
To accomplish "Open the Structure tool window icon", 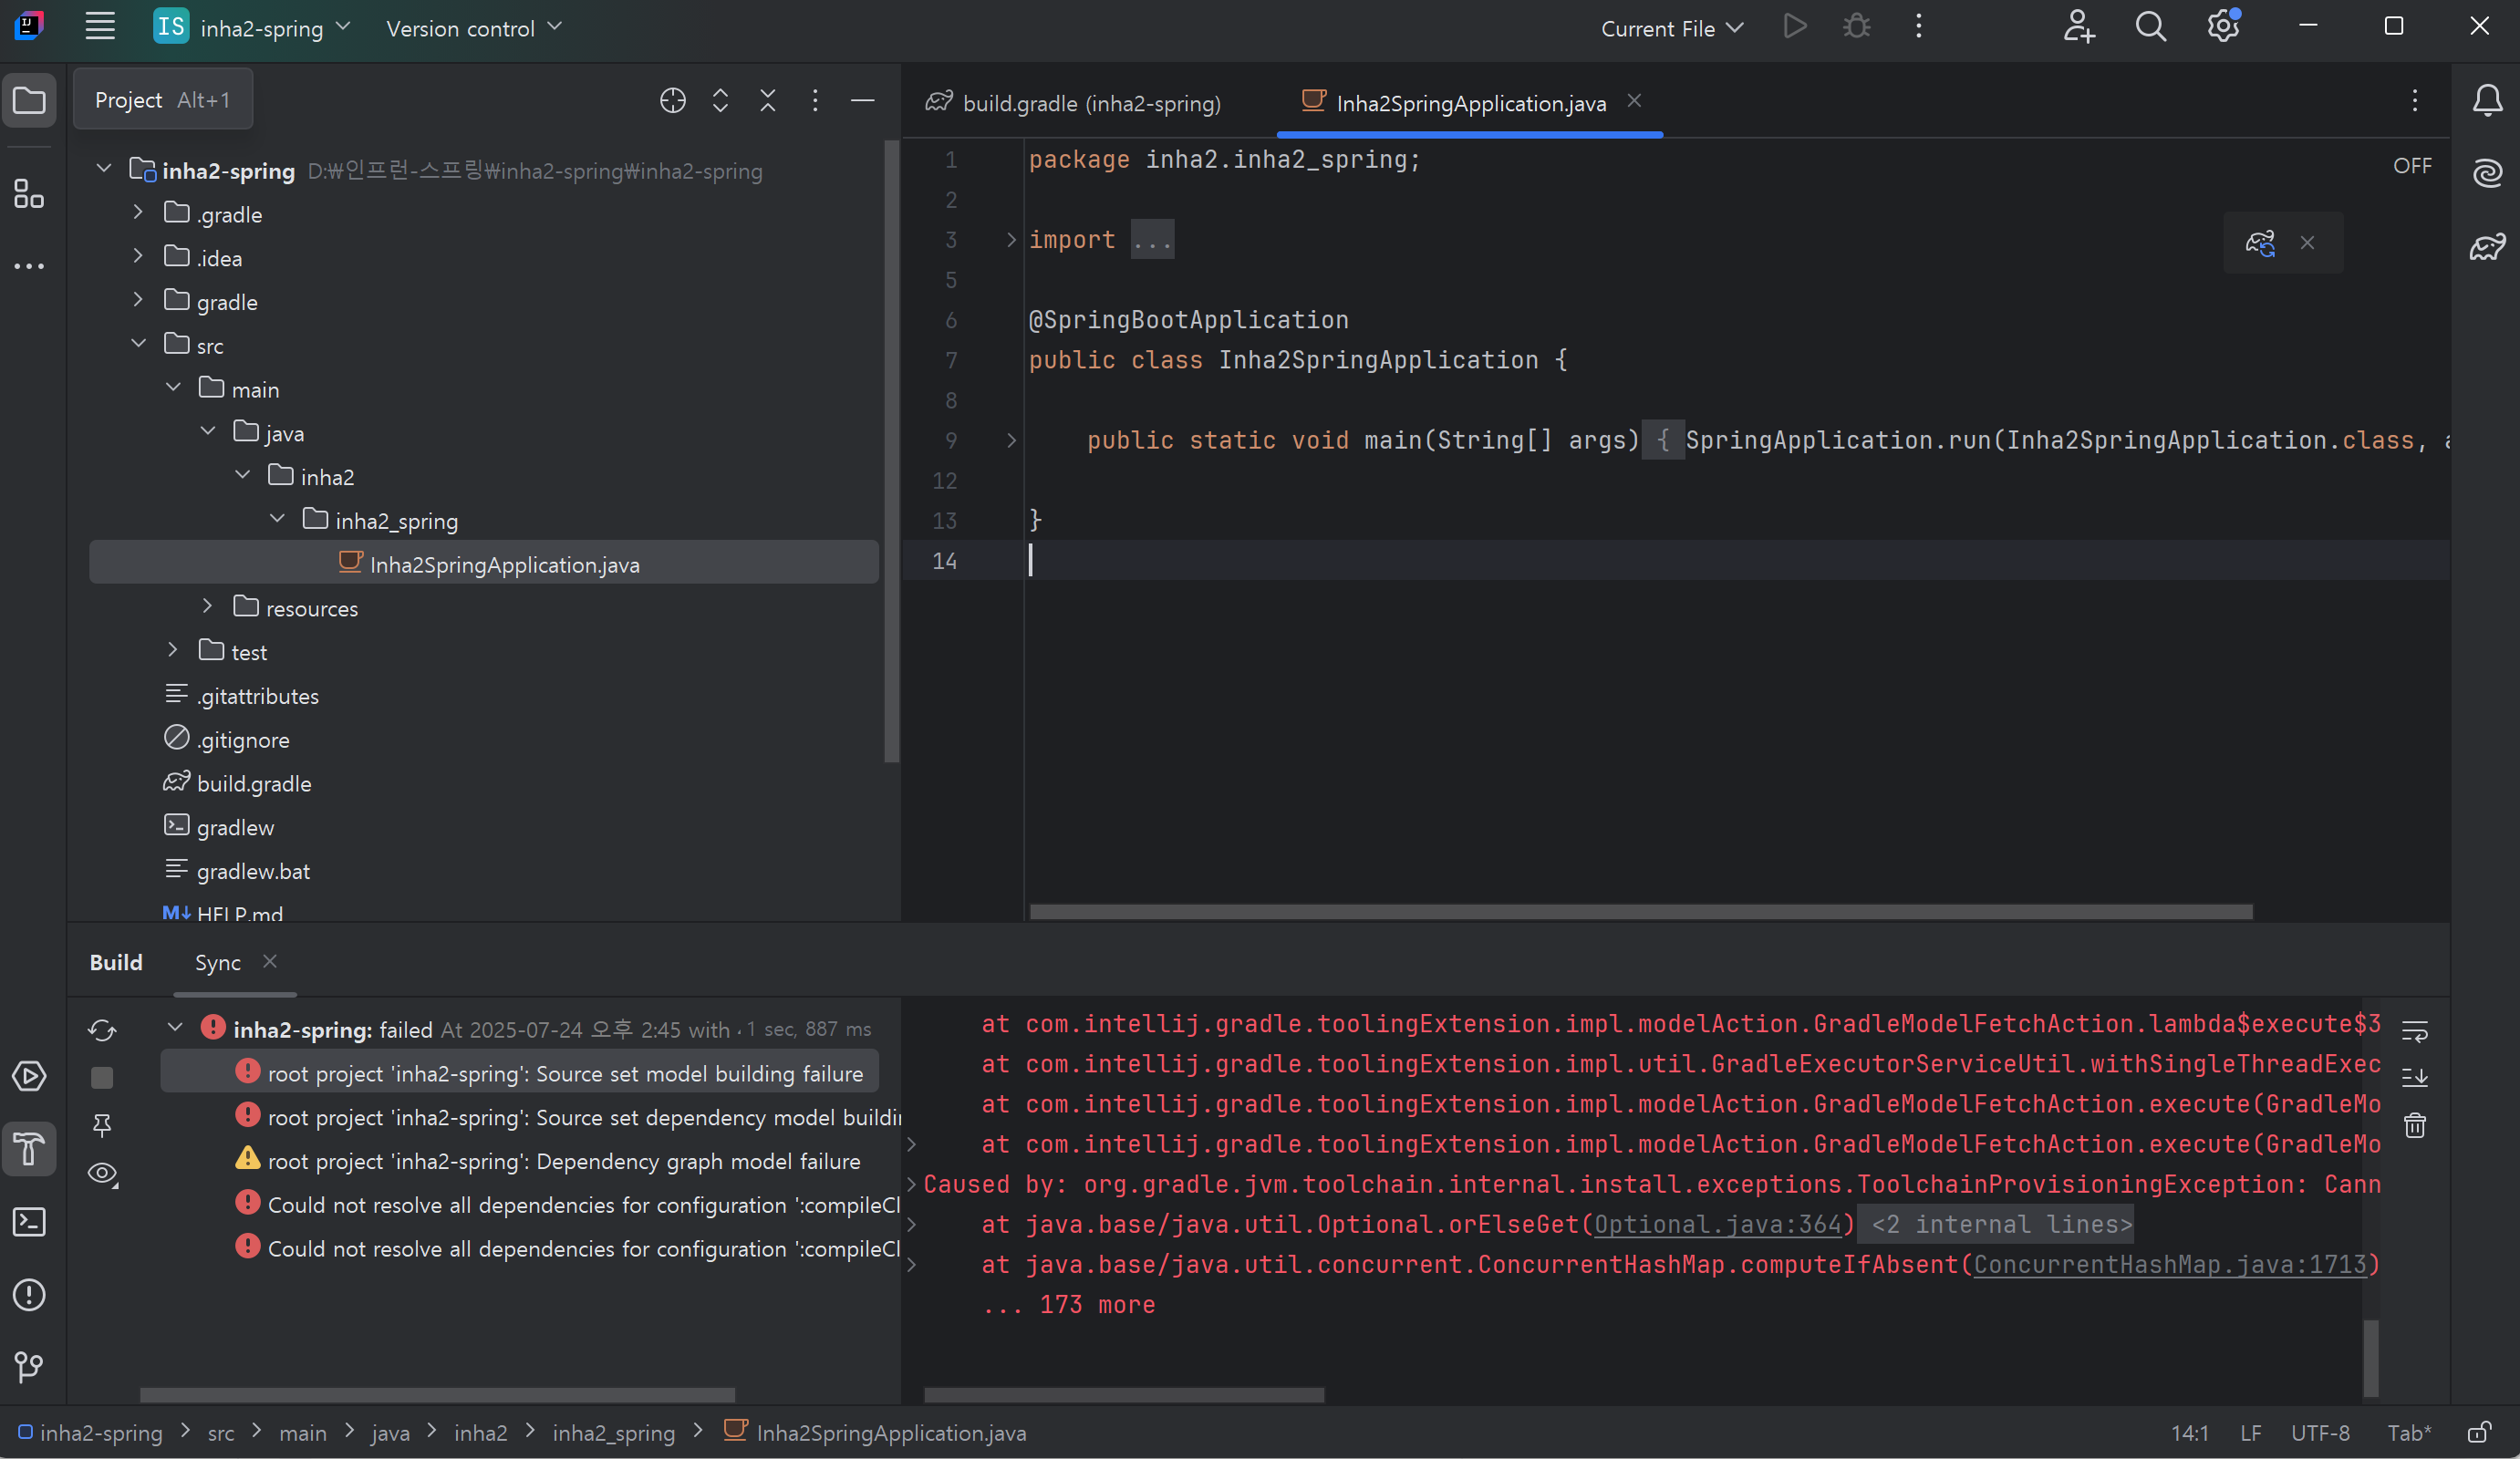I will click(x=29, y=193).
